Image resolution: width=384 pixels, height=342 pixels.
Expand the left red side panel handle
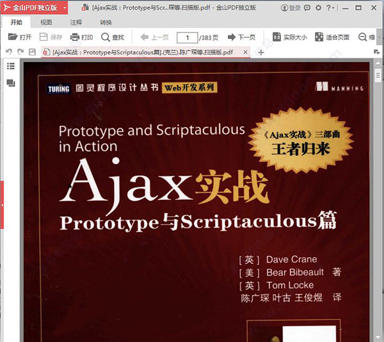(2, 205)
